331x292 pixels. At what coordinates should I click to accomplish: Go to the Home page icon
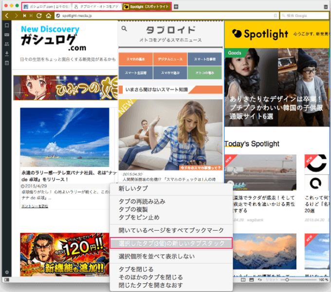point(48,16)
